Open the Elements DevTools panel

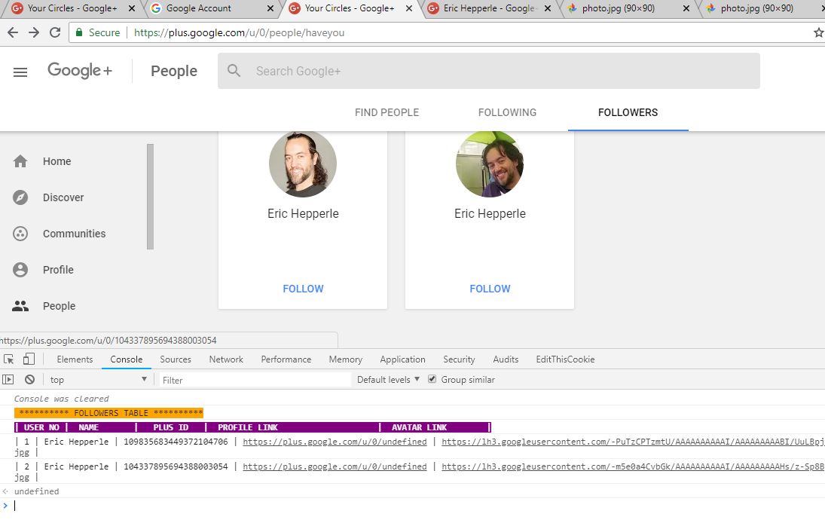pos(75,359)
